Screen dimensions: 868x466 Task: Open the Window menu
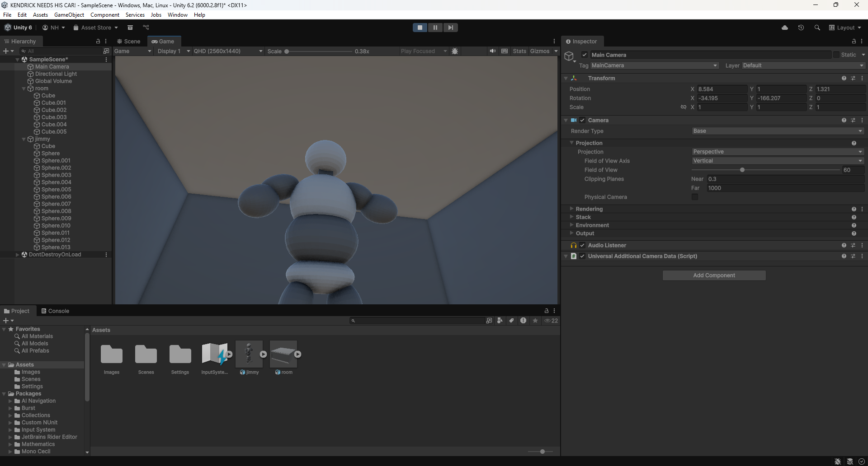[x=178, y=15]
